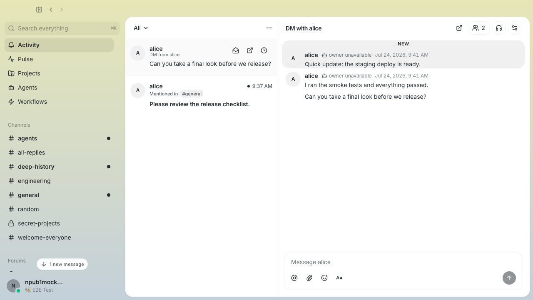Go back with the left chevron

51,10
